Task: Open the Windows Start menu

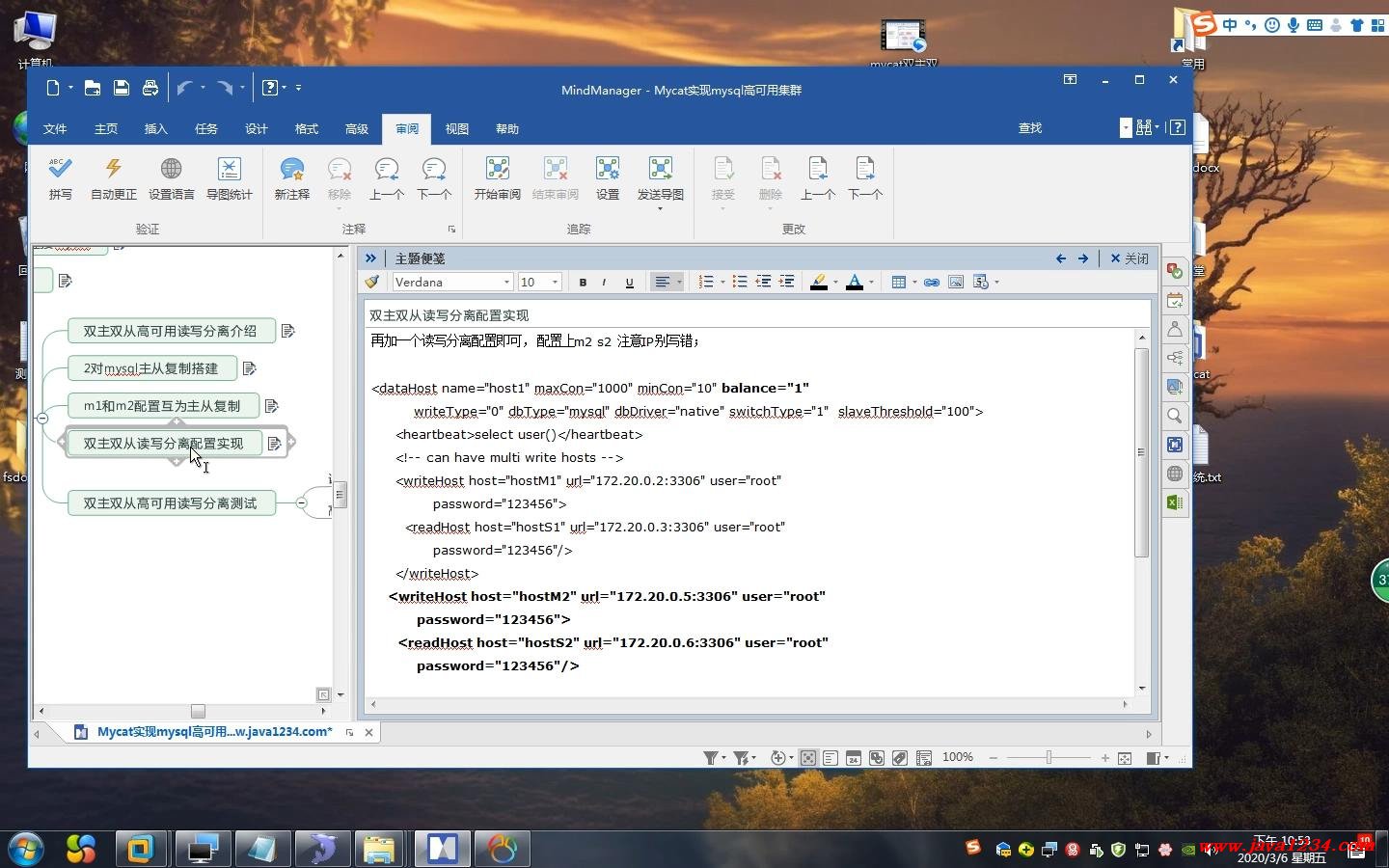Action: pyautogui.click(x=26, y=849)
